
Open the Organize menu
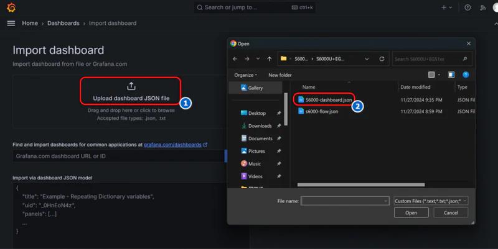point(245,75)
